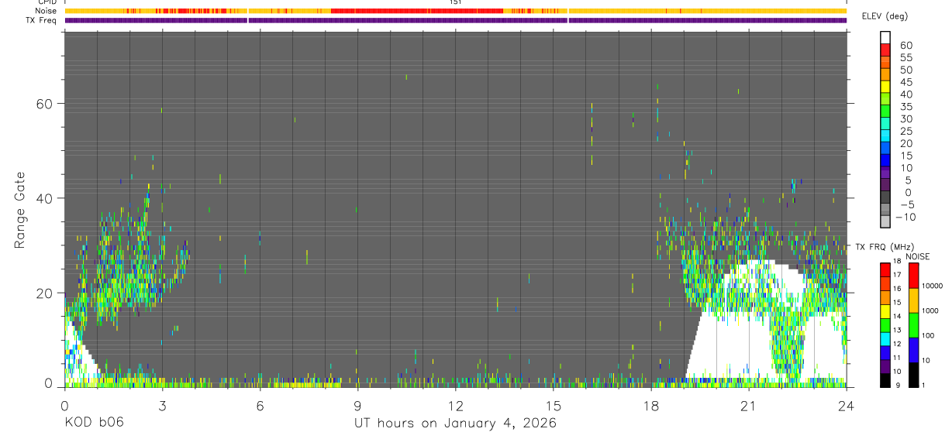Click the "9" tick on the UT hours axis
Viewport: 952px width, 439px height.
[357, 405]
